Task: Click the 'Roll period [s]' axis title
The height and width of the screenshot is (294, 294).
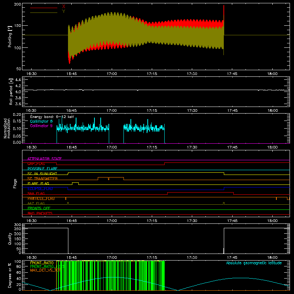Action: coord(11,92)
